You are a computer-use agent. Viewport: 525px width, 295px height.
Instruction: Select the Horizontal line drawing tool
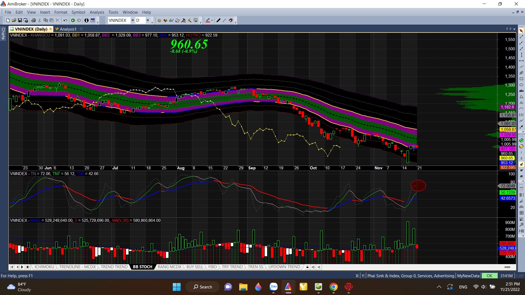521,61
